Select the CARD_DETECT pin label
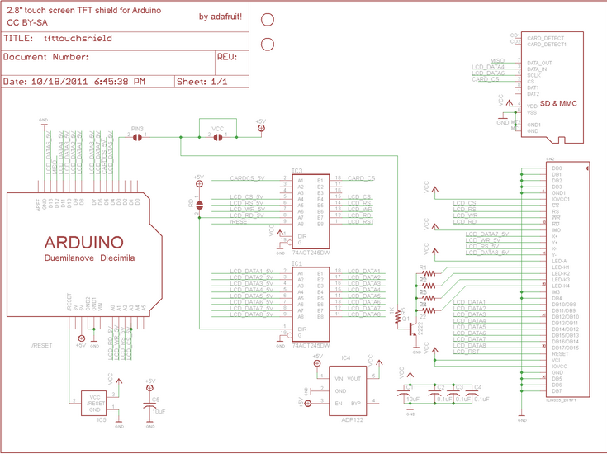 pos(545,38)
